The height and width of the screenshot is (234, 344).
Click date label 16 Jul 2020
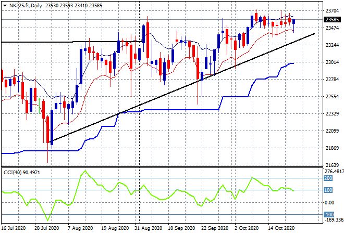13,228
